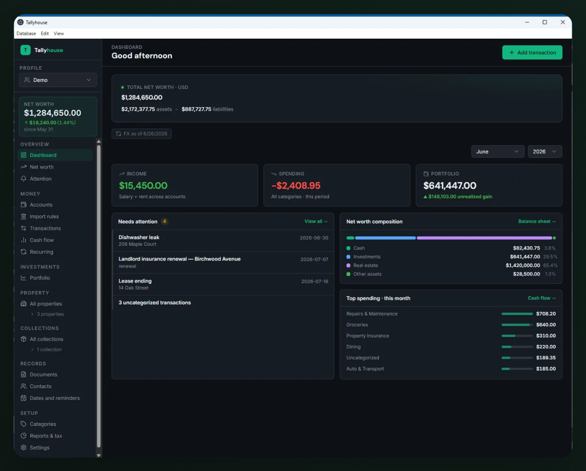Open Landlord insurance renewal item
Image resolution: width=586 pixels, height=471 pixels.
click(x=223, y=262)
